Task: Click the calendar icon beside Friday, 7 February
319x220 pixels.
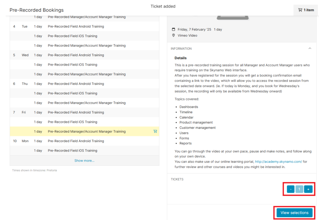Action: click(174, 30)
